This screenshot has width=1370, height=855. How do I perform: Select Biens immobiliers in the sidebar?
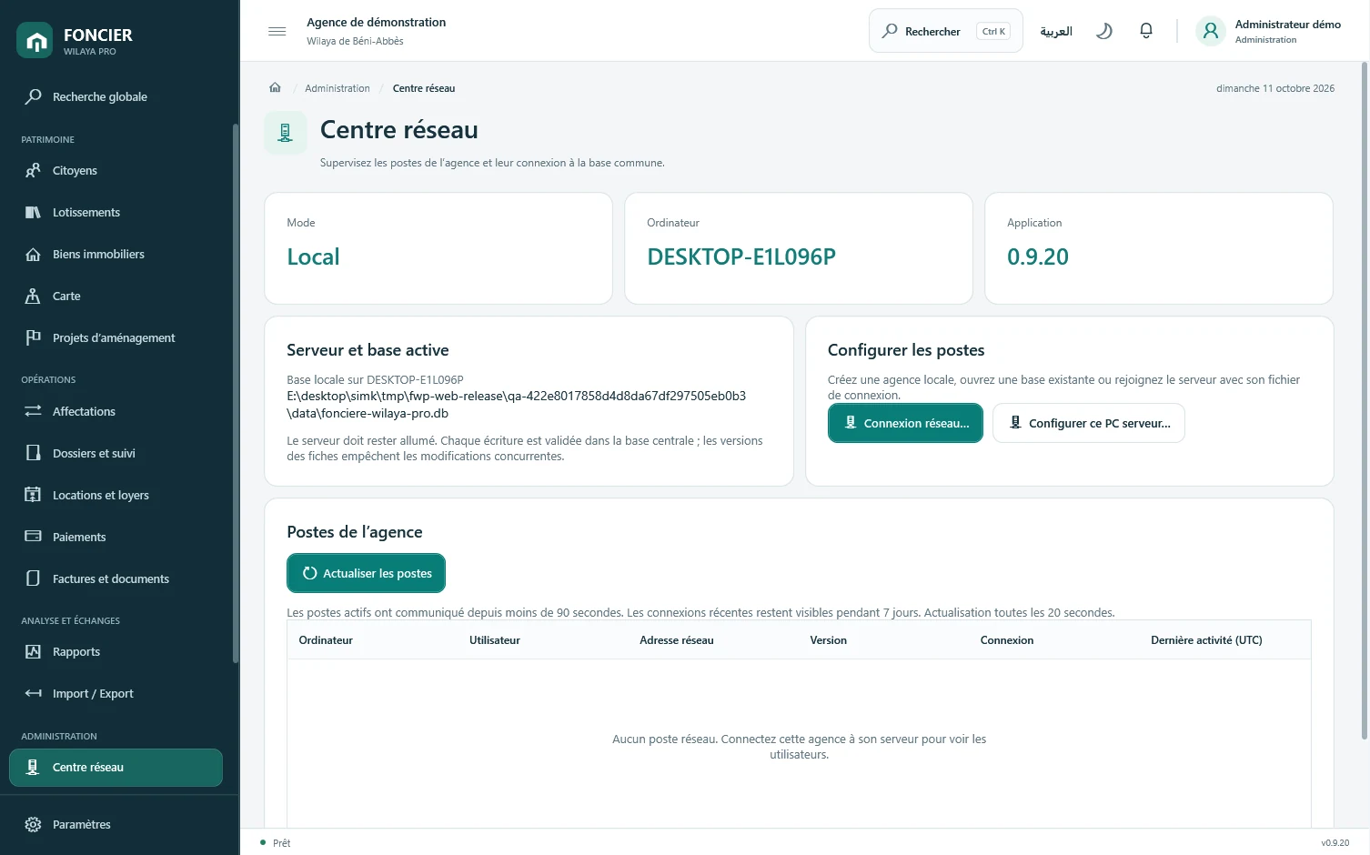116,254
